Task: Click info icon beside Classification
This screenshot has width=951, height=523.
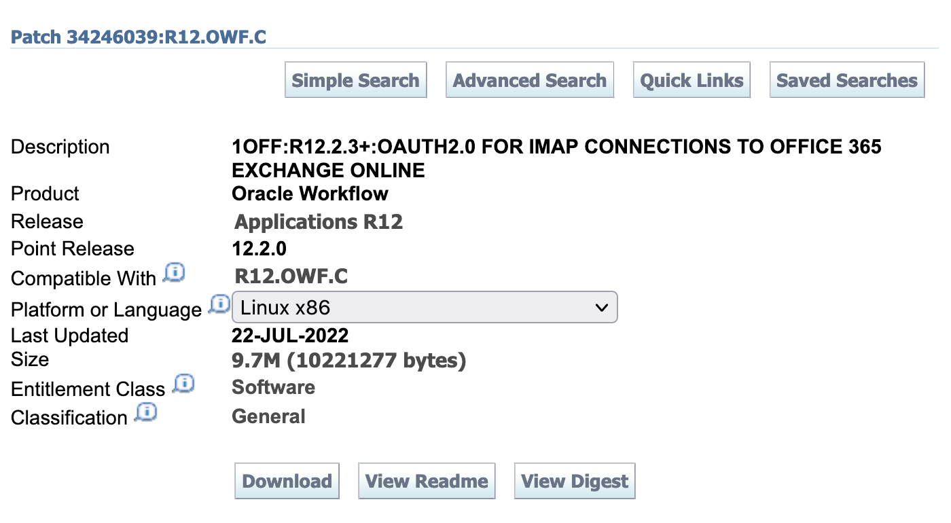Action: coord(146,413)
